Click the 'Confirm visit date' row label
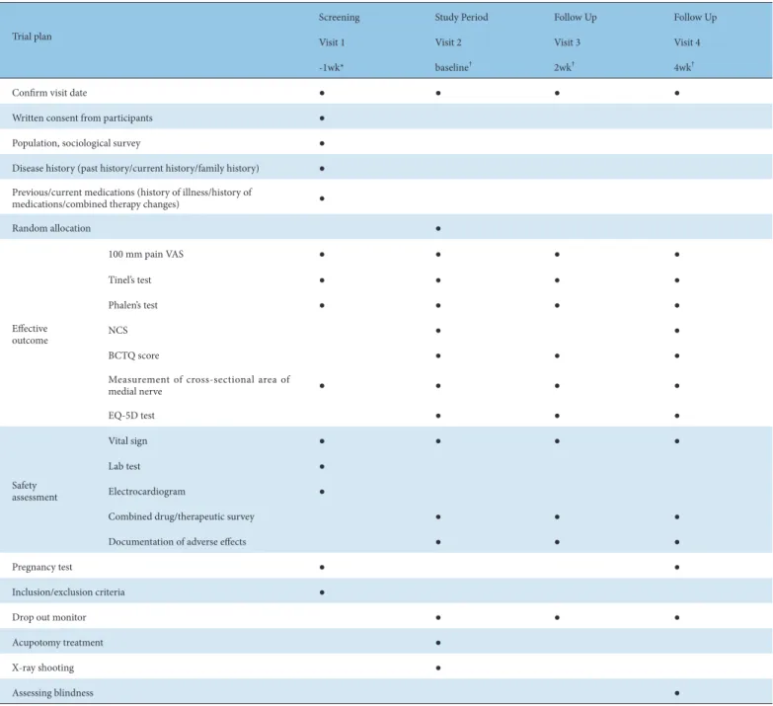This screenshot has width=773, height=706. pyautogui.click(x=49, y=93)
